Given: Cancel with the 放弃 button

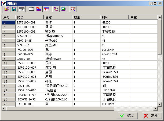Looking at the screenshot, I should (x=152, y=115).
